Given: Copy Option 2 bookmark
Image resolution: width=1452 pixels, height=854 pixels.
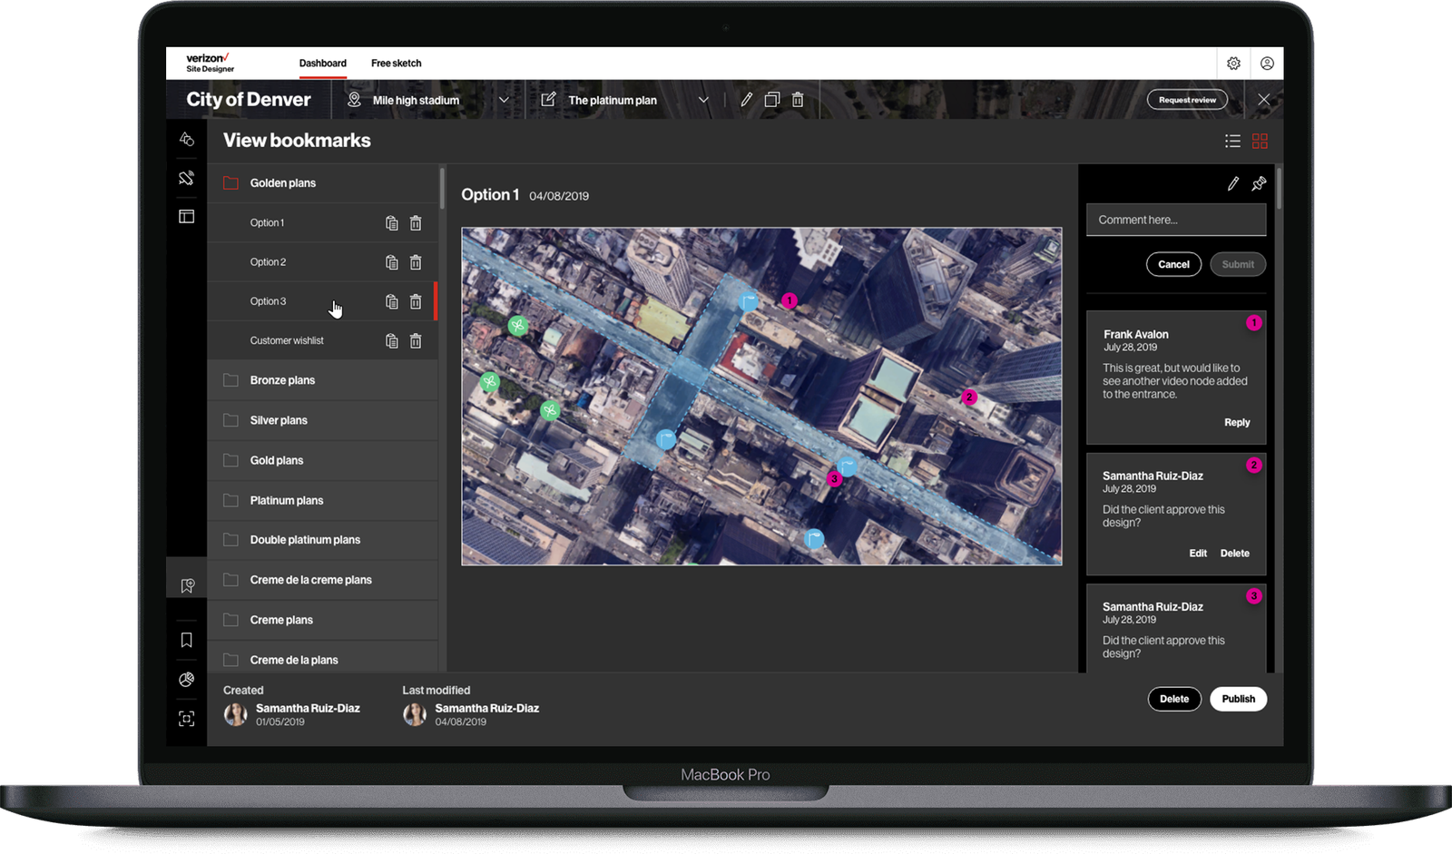Looking at the screenshot, I should (392, 262).
